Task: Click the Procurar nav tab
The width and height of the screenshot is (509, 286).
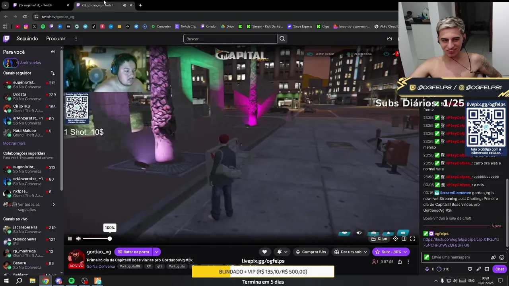Action: point(56,39)
